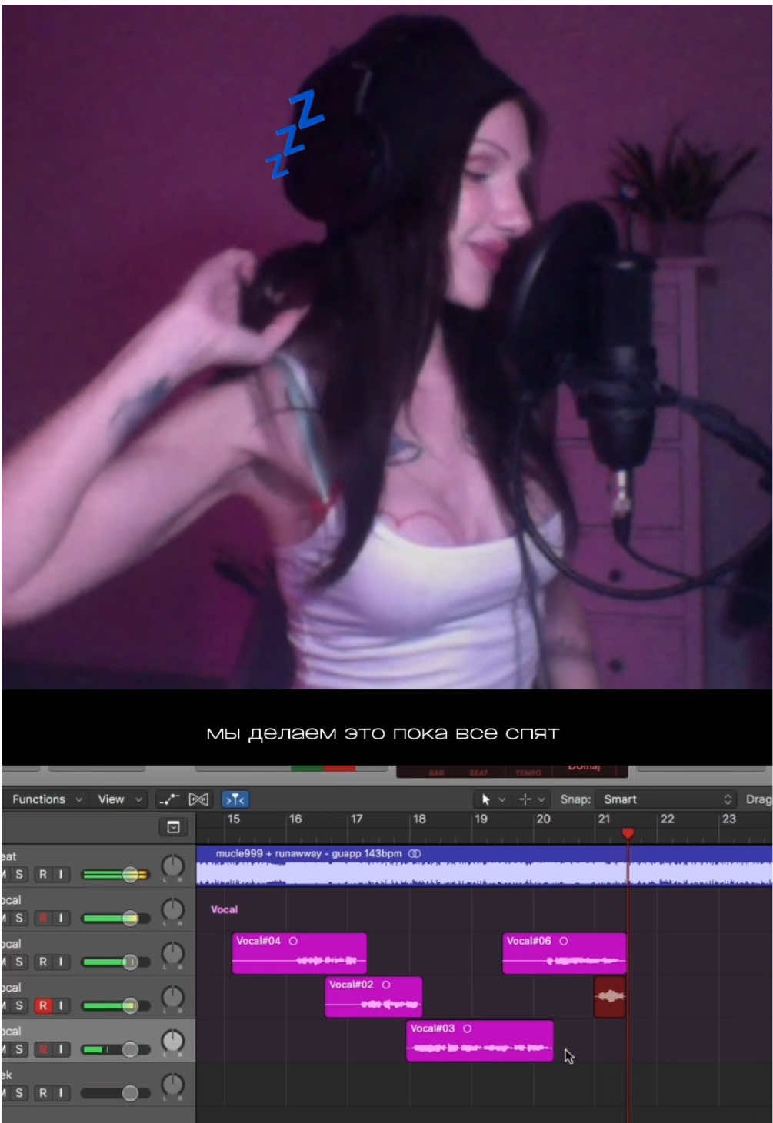The width and height of the screenshot is (773, 1123).
Task: Click the Beat track pan knob
Action: point(172,866)
